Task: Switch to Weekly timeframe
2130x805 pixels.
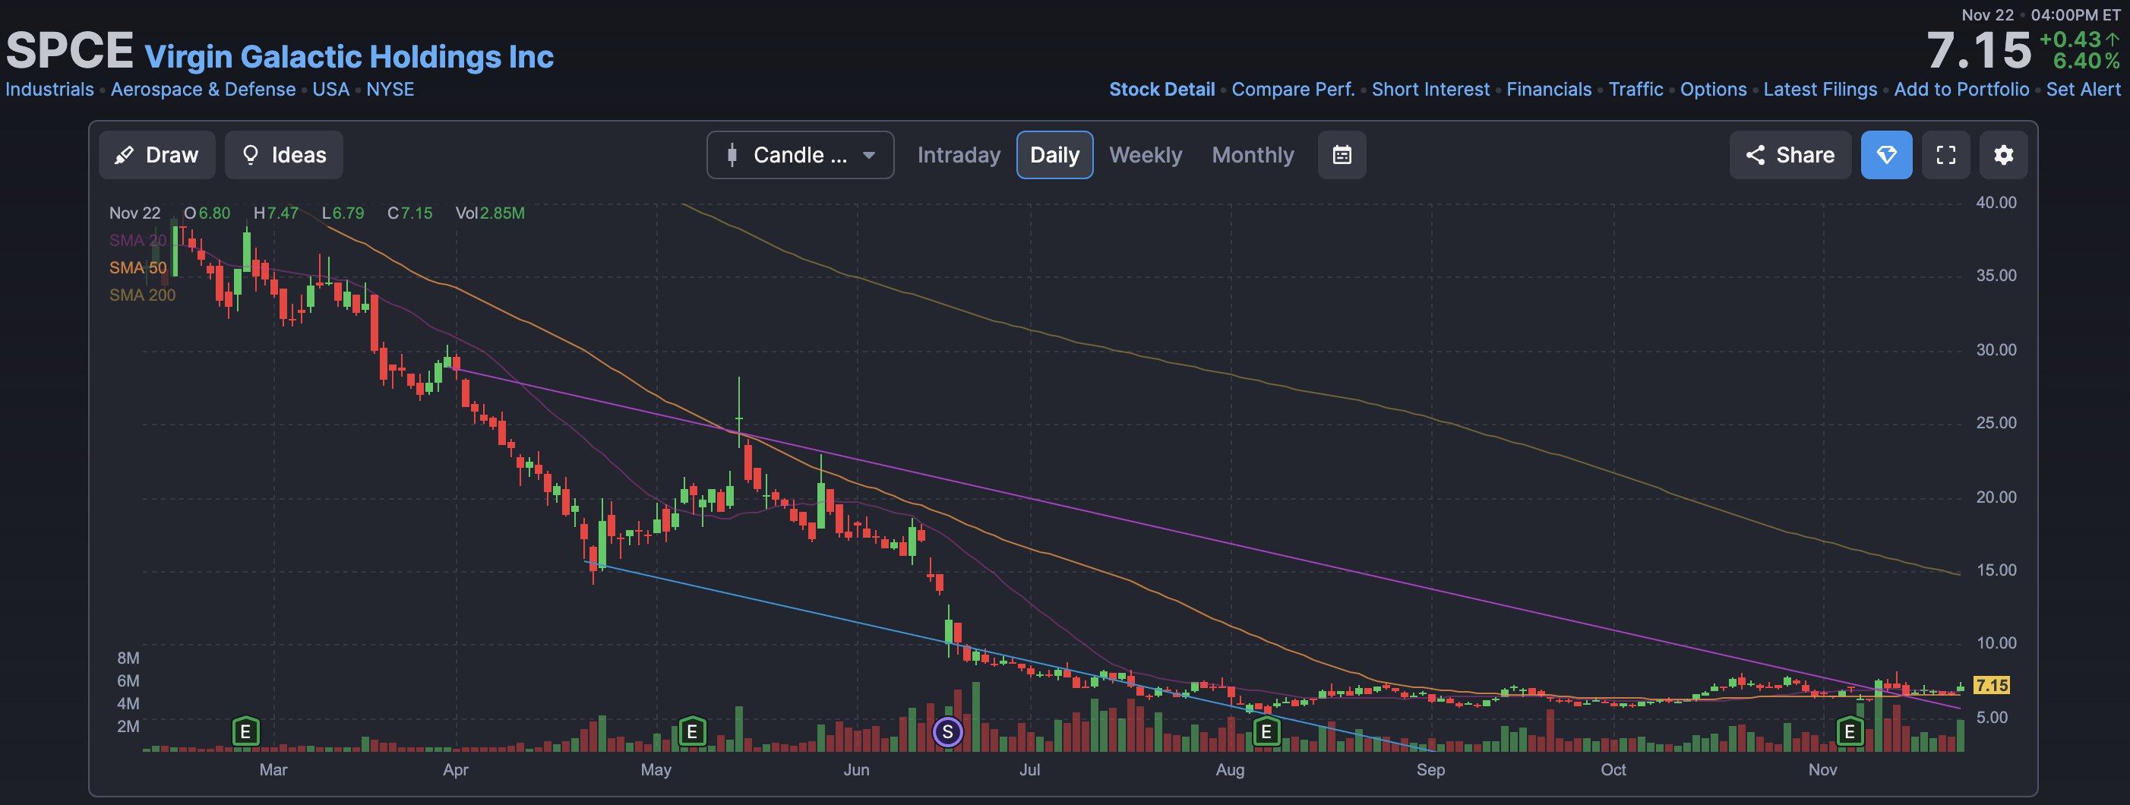Action: (x=1146, y=155)
